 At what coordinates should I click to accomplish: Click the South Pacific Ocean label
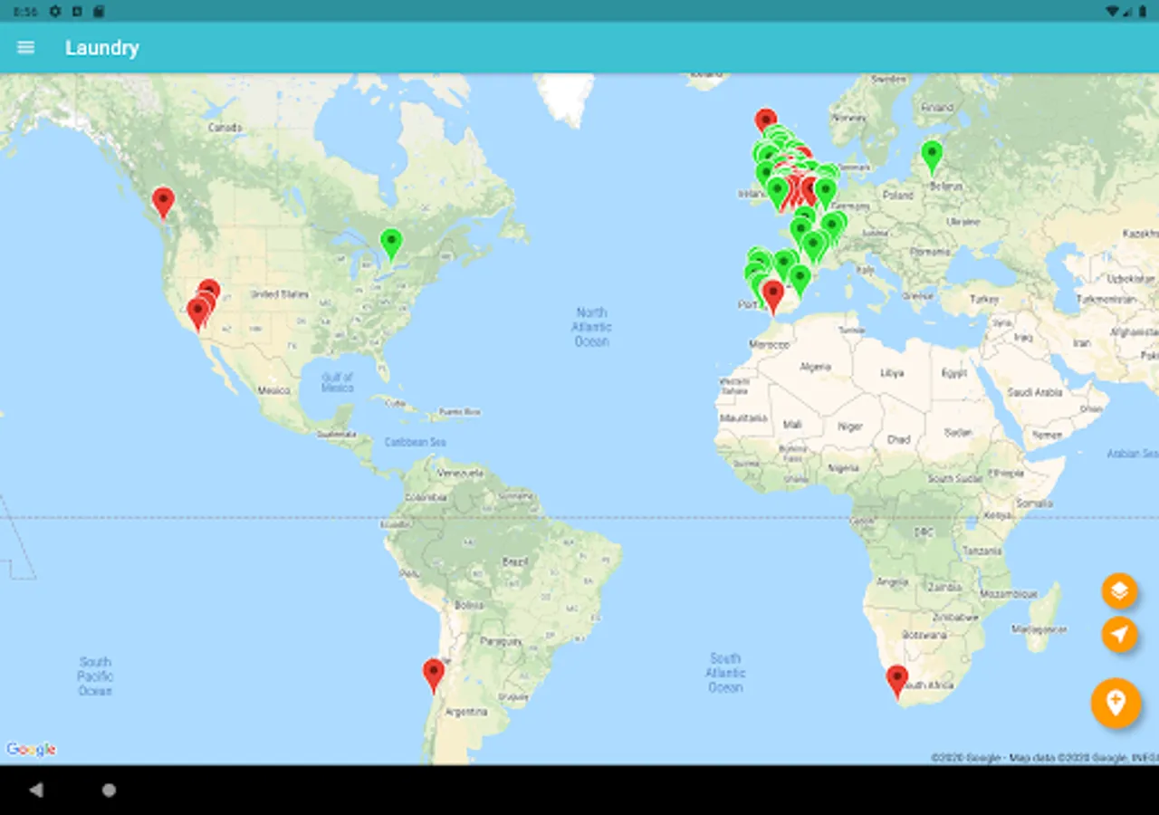pyautogui.click(x=95, y=676)
